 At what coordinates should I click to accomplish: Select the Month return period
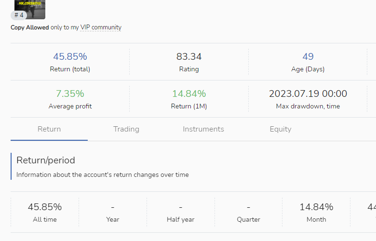[x=316, y=212]
